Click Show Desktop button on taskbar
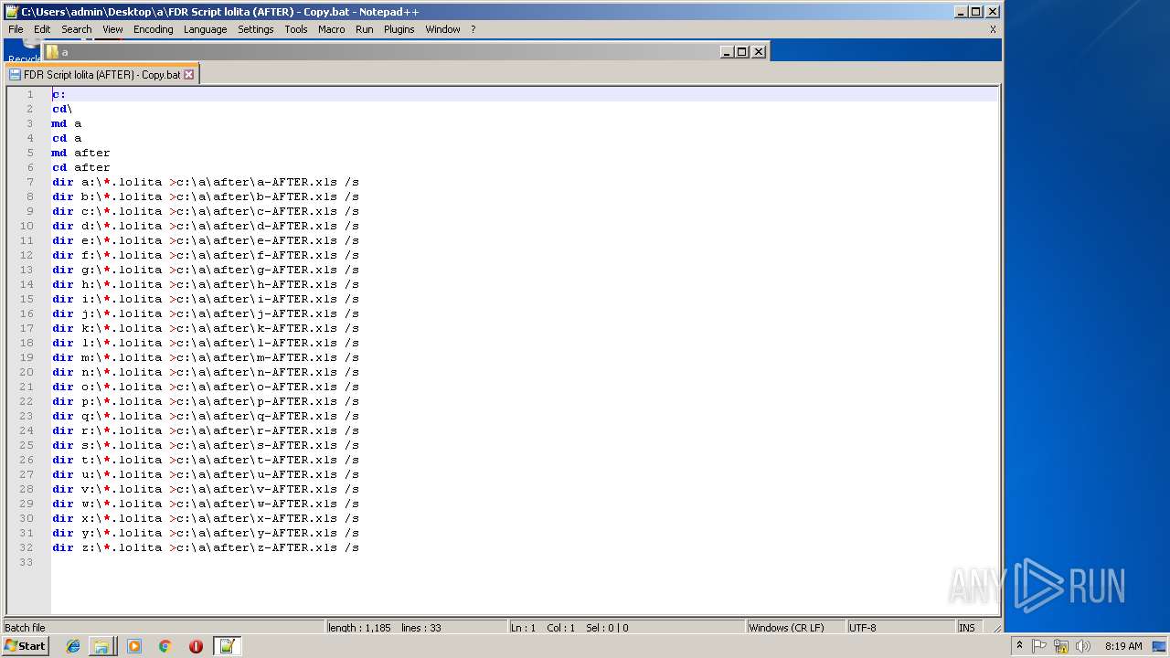The width and height of the screenshot is (1170, 658). (x=1159, y=646)
